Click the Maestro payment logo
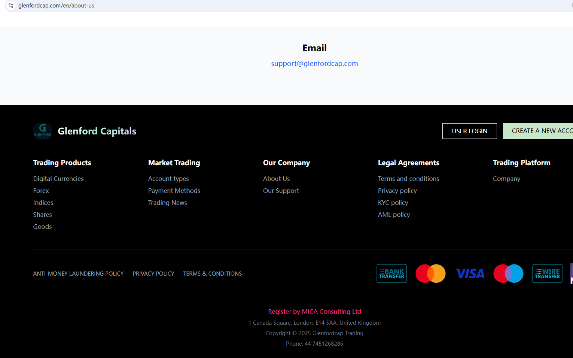Image resolution: width=573 pixels, height=358 pixels. 508,274
